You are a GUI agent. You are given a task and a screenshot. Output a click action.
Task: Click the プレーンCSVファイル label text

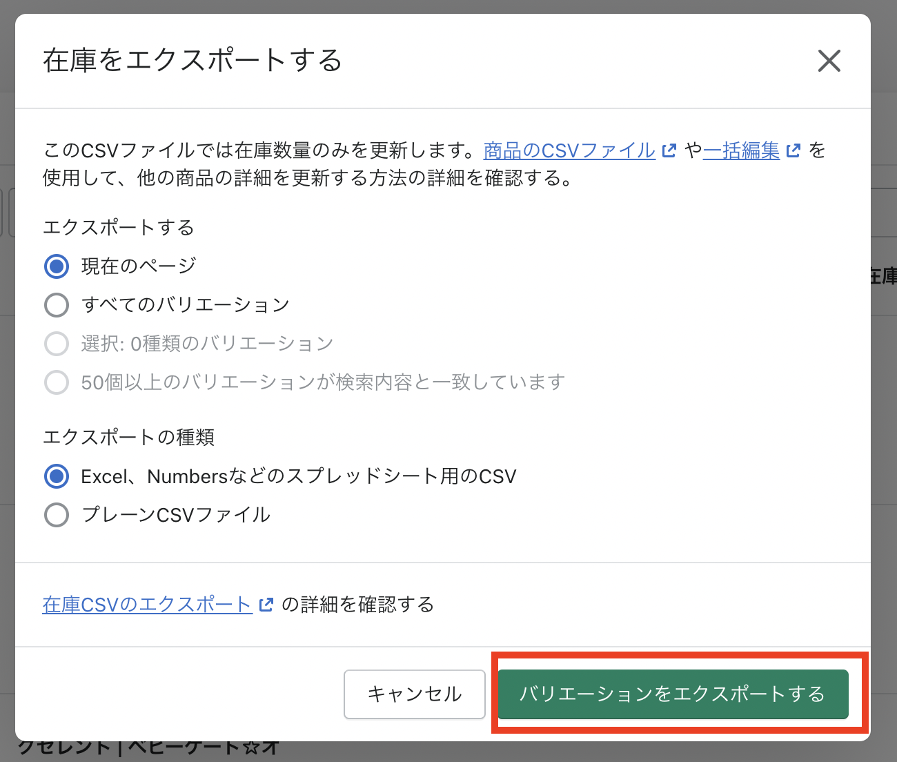point(175,515)
